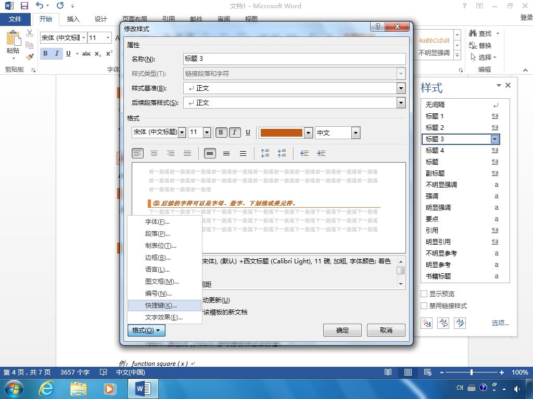Select align left paragraph button in dialog
533x399 pixels.
tap(137, 153)
